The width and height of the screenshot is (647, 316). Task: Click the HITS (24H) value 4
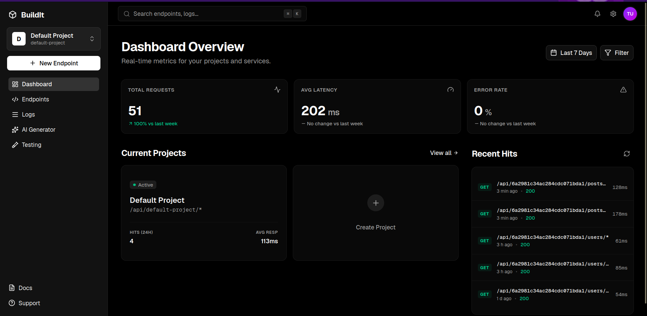(131, 241)
